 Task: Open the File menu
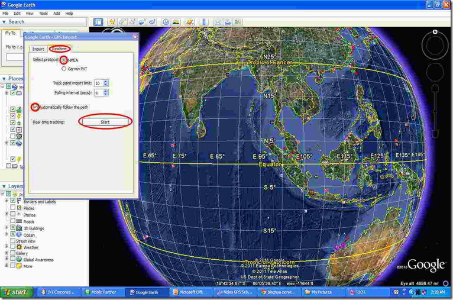pyautogui.click(x=5, y=13)
